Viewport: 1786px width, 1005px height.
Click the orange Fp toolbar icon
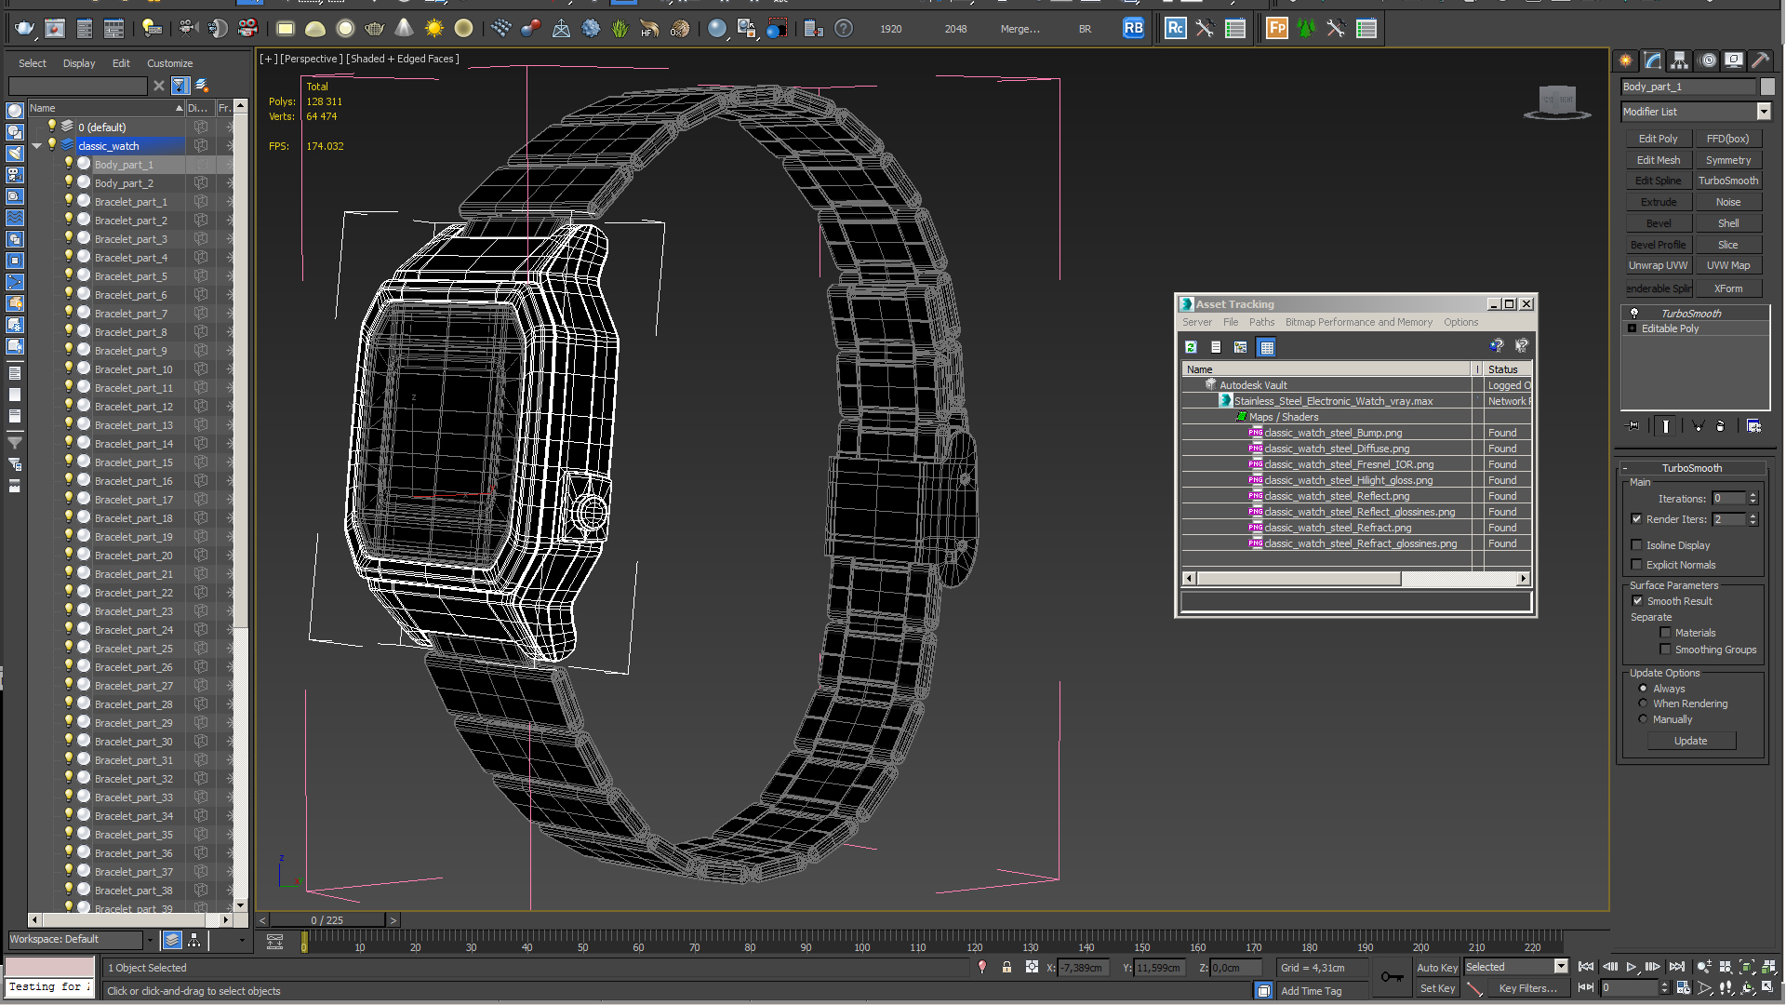(x=1277, y=29)
